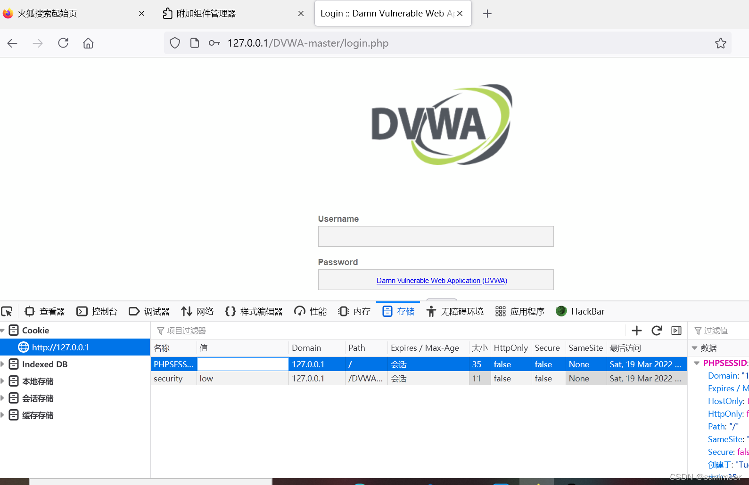749x485 pixels.
Task: Open the 调试器 debugger panel
Action: [x=149, y=312]
